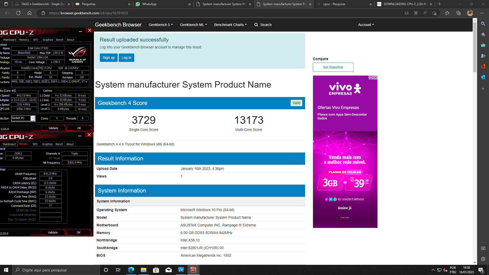489x275 pixels.
Task: Switch to WhatsApp browser tab
Action: (162, 4)
